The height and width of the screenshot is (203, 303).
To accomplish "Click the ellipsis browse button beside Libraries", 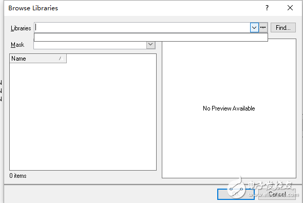I will click(x=263, y=28).
